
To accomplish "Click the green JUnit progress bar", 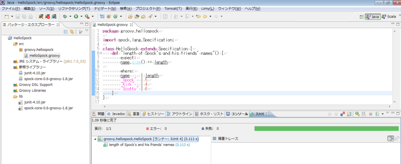I will point(326,129).
